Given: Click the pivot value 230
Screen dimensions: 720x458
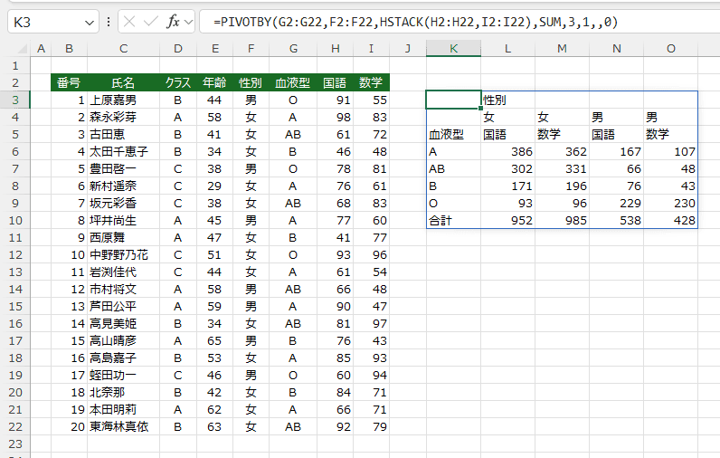Looking at the screenshot, I should pos(671,203).
